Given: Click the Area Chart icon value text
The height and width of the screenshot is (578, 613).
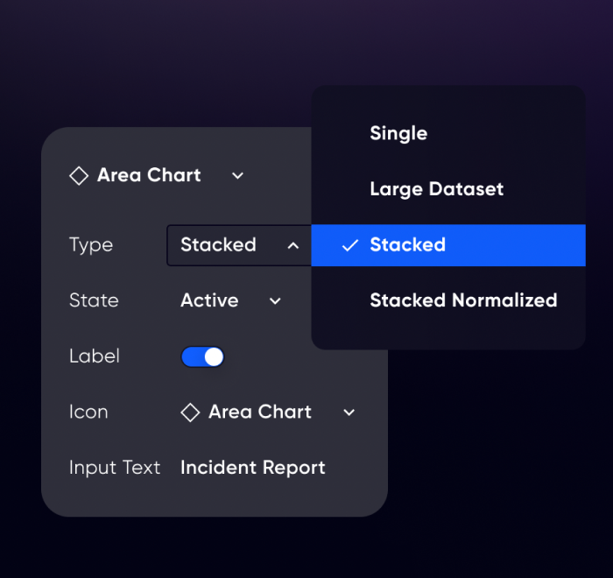Looking at the screenshot, I should coord(260,412).
